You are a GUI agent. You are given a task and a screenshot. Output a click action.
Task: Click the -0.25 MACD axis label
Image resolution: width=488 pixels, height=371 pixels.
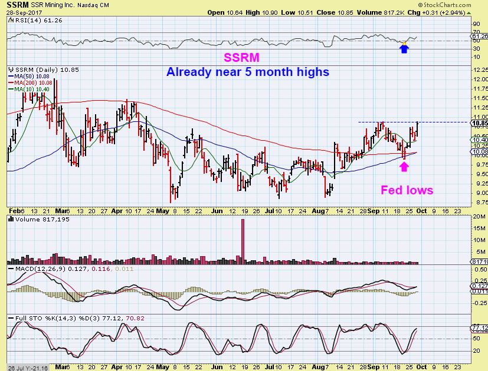[480, 303]
